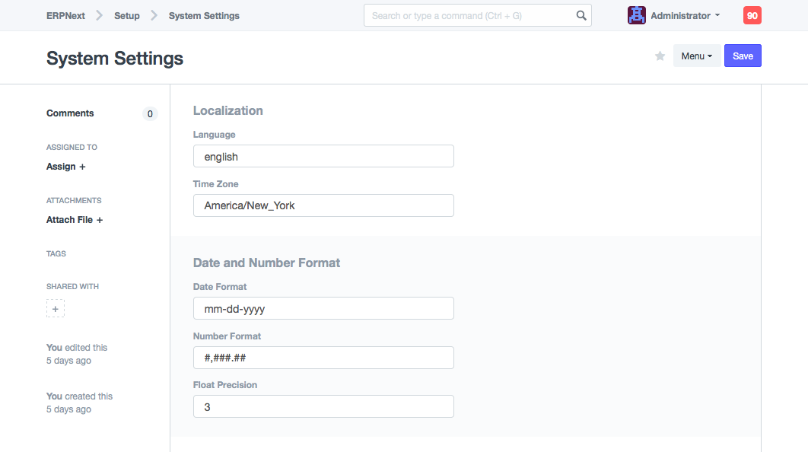Navigate to Setup breadcrumb

click(127, 15)
